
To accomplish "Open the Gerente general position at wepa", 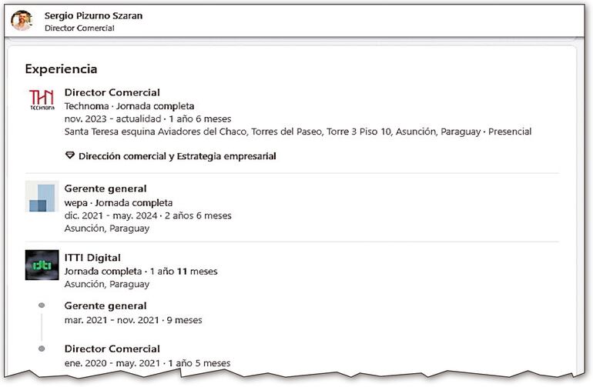I will tap(106, 188).
